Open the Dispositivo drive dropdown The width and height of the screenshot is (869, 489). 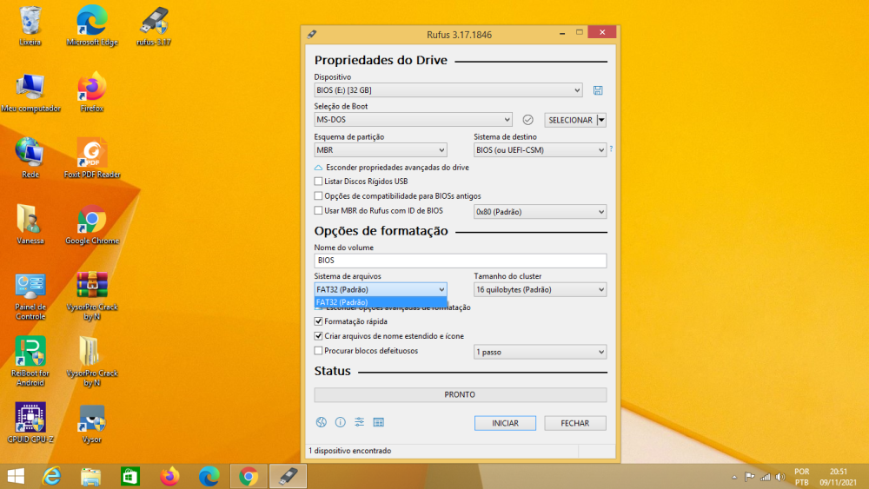point(448,90)
